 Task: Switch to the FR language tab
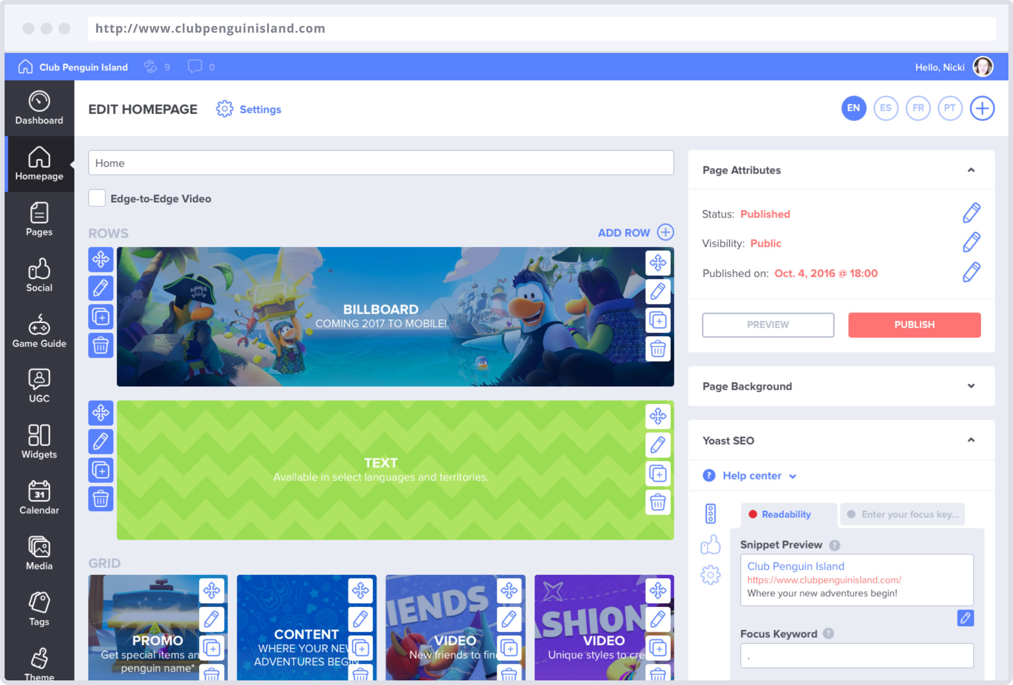(x=918, y=108)
